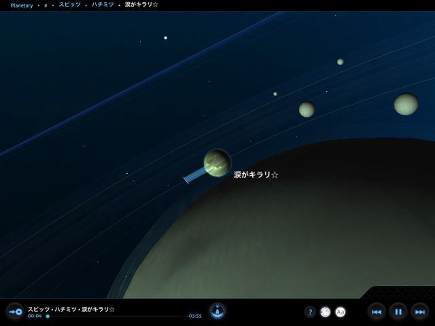The width and height of the screenshot is (435, 326).
Task: Select the large moon at far right
Action: pos(406,104)
